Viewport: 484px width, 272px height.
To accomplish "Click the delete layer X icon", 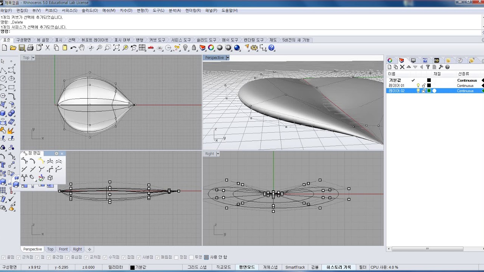I will point(402,67).
